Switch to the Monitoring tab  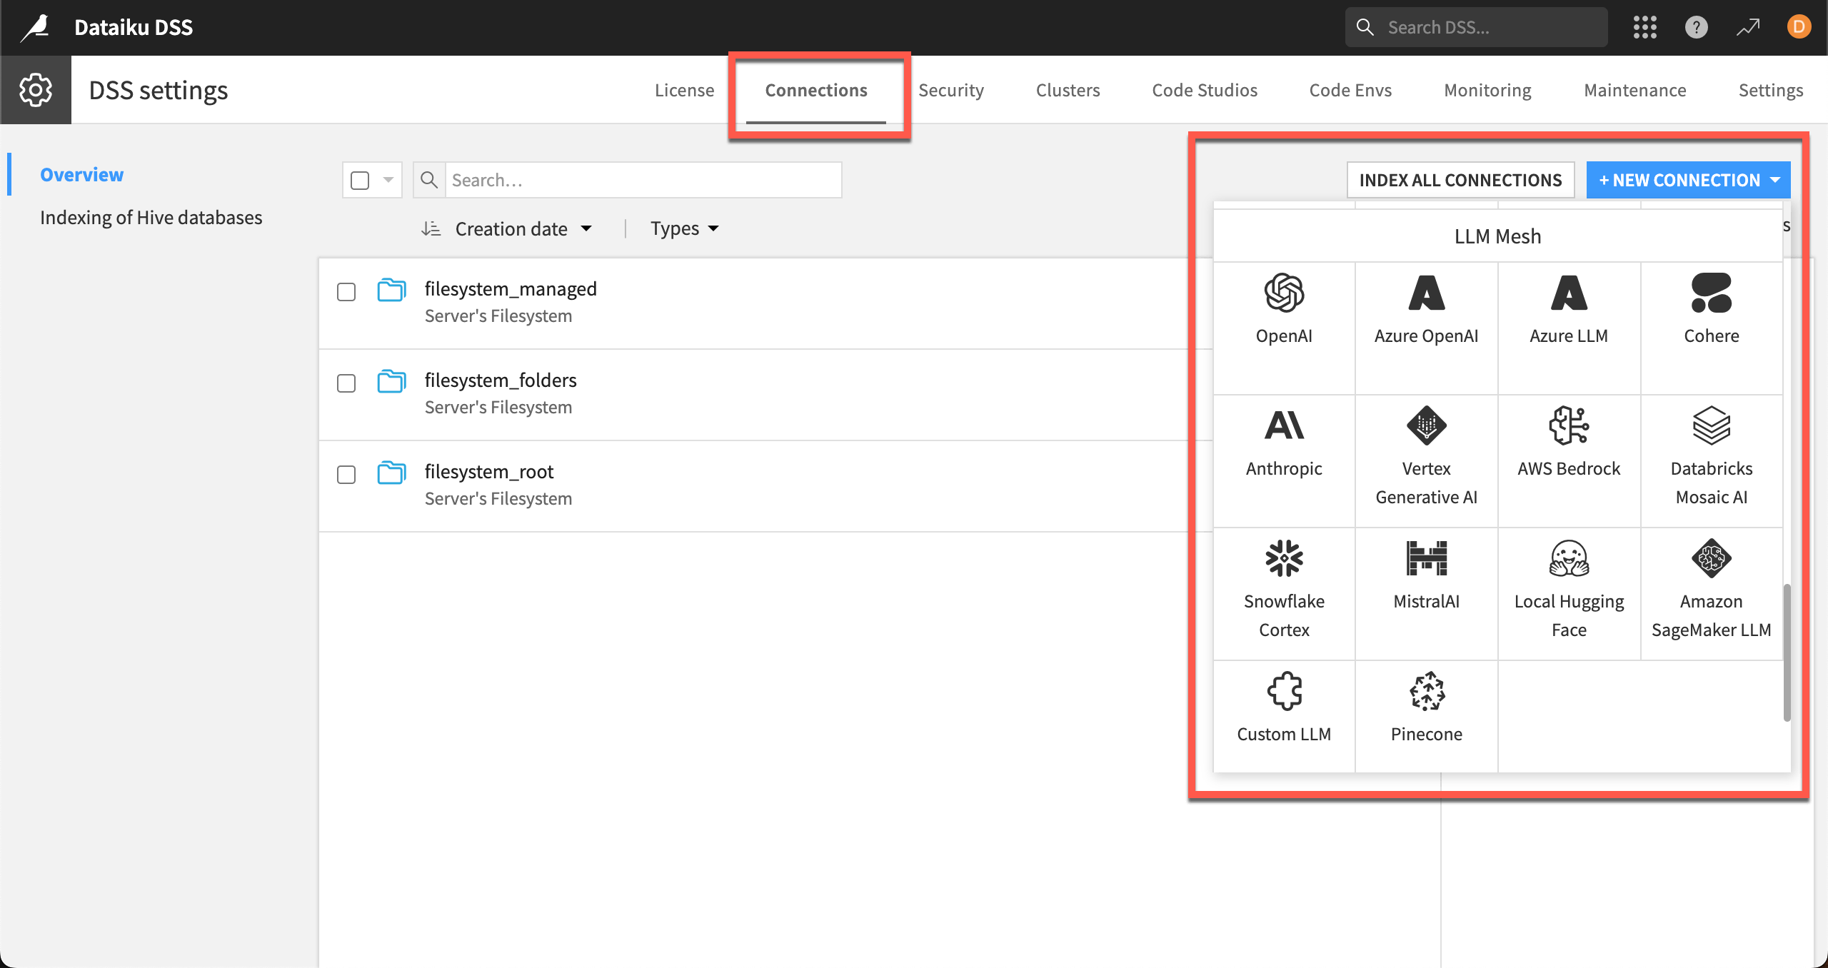pos(1486,91)
